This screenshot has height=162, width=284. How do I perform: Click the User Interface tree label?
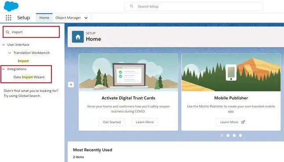[18, 44]
